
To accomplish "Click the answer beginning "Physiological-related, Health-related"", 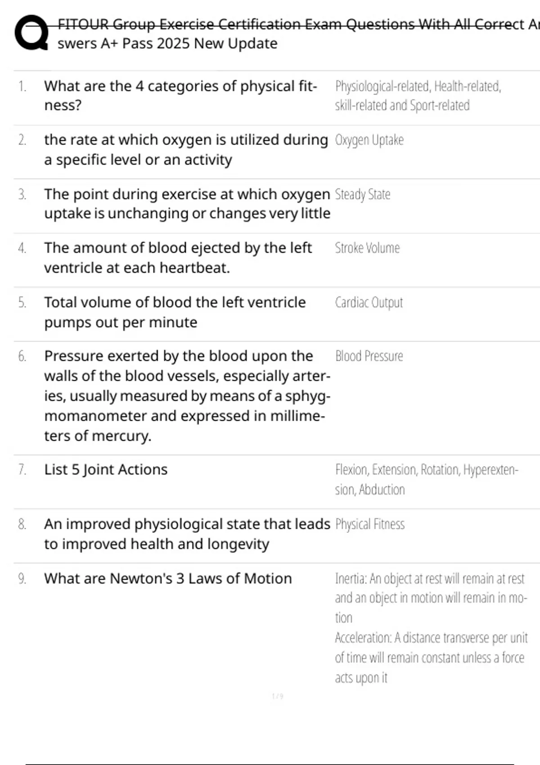I will pos(418,95).
